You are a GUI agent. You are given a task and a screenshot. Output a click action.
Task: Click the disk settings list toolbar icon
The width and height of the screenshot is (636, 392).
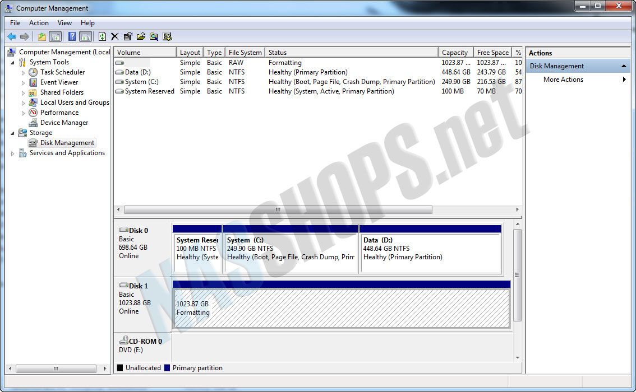coord(167,37)
